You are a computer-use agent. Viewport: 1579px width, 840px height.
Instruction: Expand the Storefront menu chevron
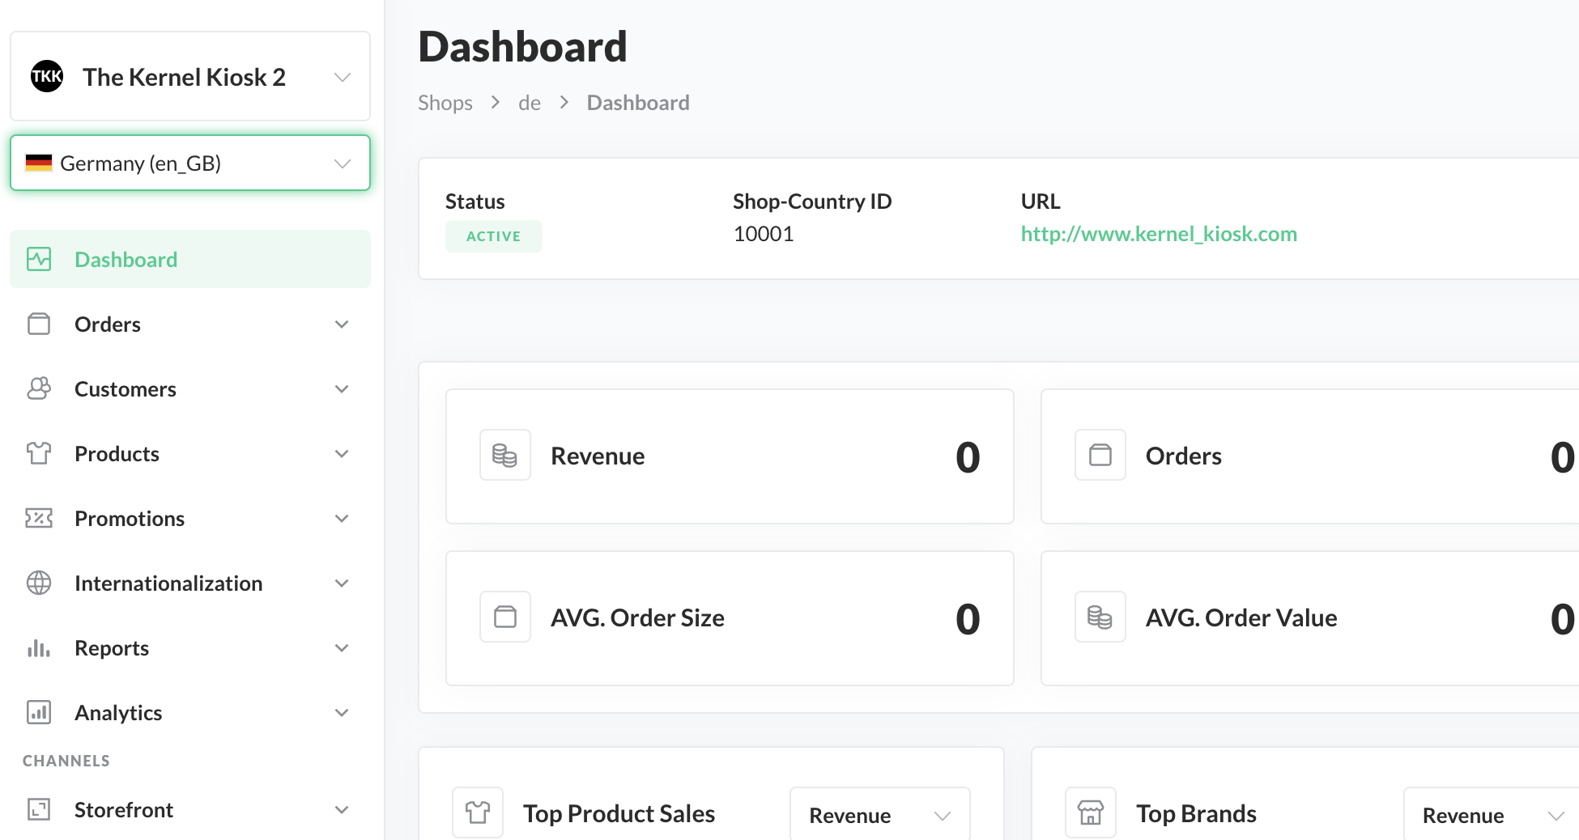pyautogui.click(x=342, y=810)
